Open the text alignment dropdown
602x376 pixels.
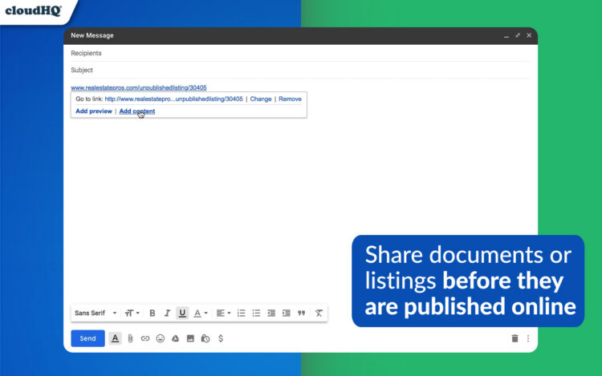223,313
